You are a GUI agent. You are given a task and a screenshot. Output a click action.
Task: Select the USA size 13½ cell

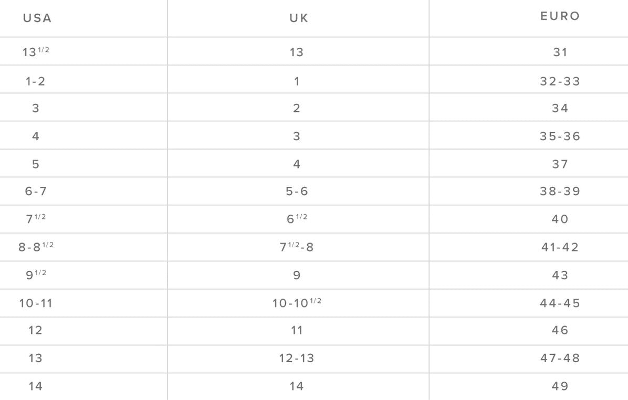tap(36, 52)
